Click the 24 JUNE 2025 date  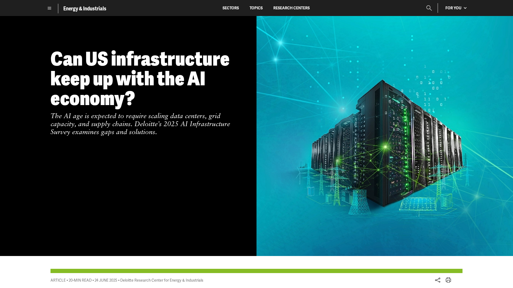(x=106, y=280)
